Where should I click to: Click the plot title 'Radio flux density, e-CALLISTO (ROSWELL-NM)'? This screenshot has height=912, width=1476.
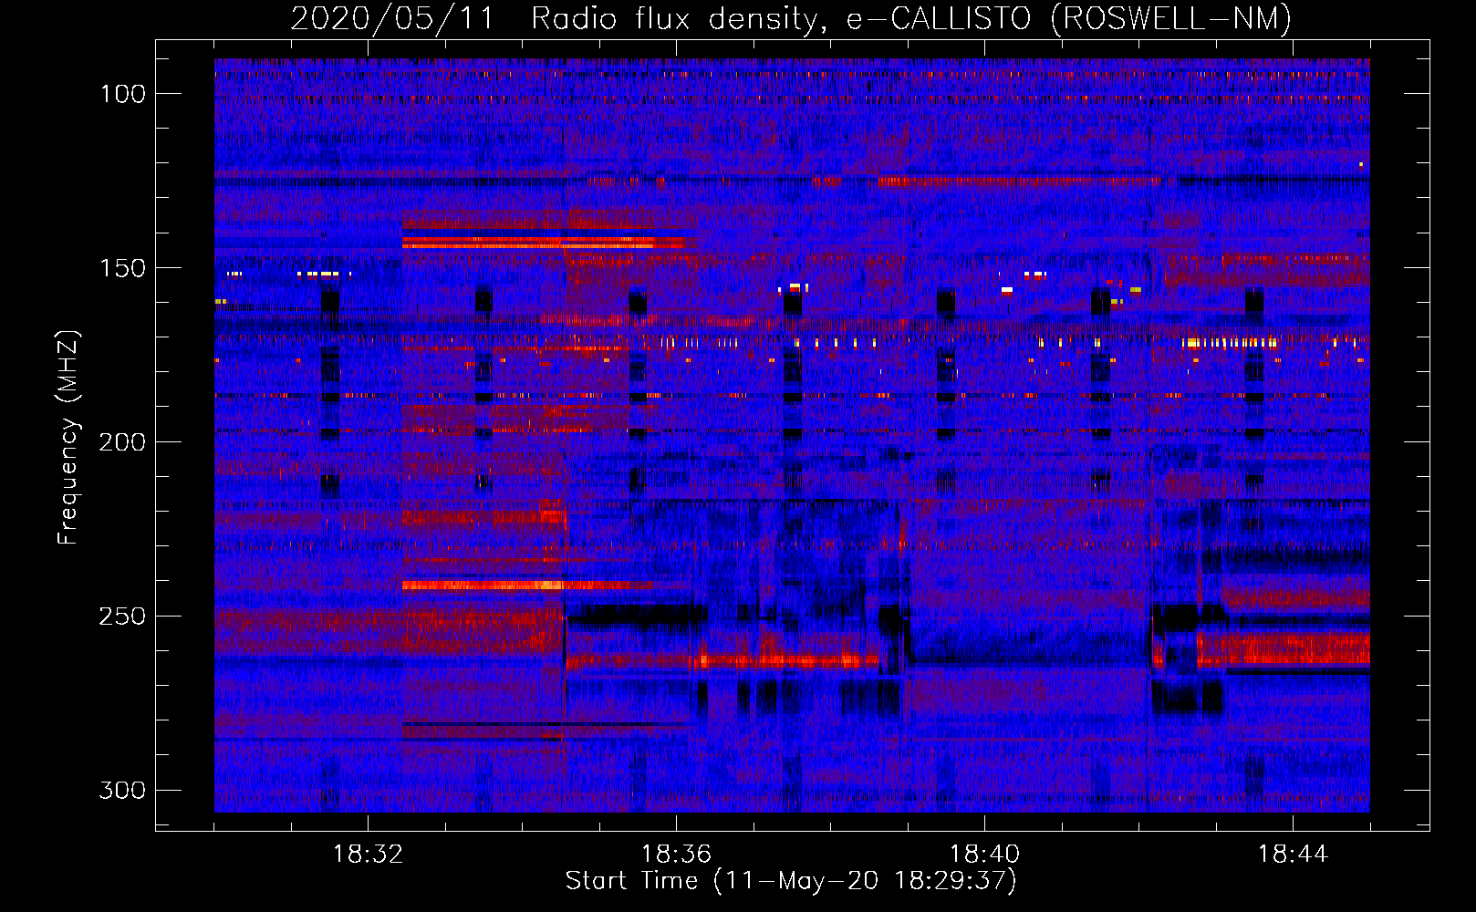click(x=911, y=19)
